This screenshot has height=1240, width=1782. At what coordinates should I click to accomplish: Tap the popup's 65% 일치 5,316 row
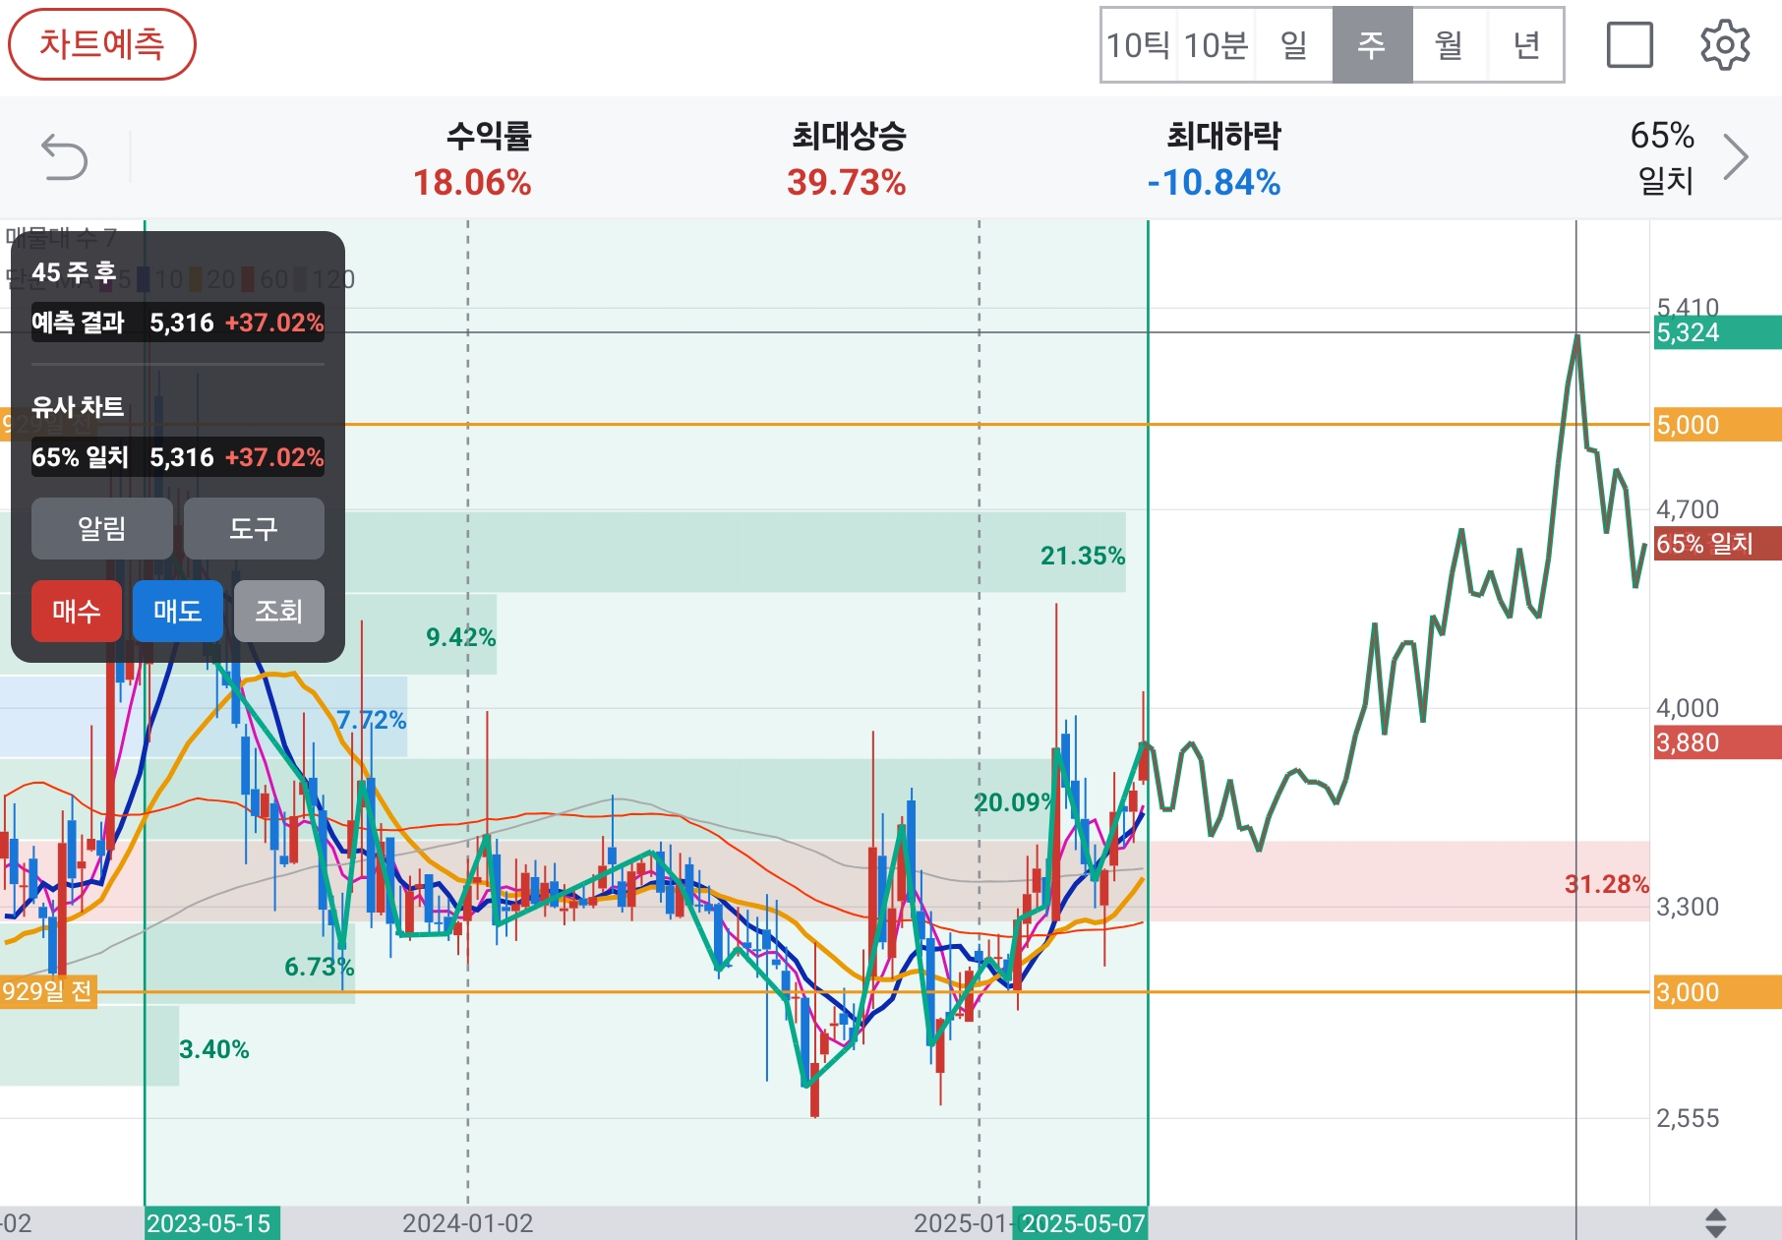pyautogui.click(x=178, y=457)
